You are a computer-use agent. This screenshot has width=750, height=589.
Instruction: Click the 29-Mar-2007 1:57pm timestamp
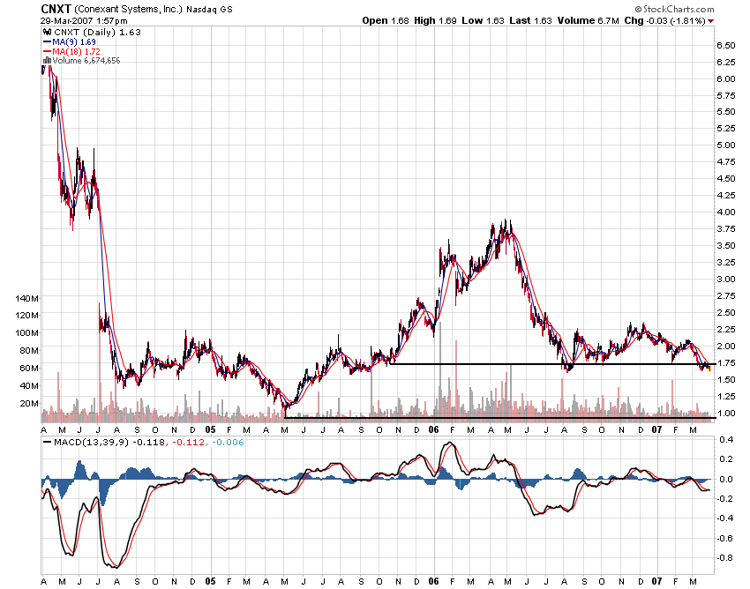(84, 21)
